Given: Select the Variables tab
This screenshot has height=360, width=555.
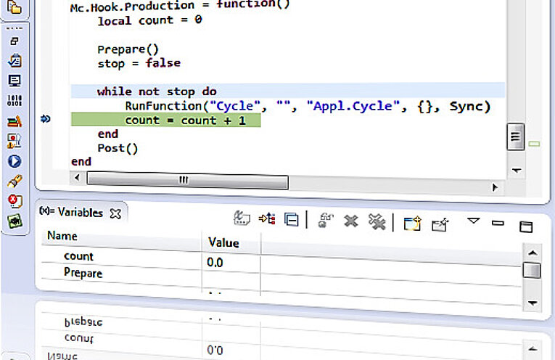Looking at the screenshot, I should tap(73, 213).
